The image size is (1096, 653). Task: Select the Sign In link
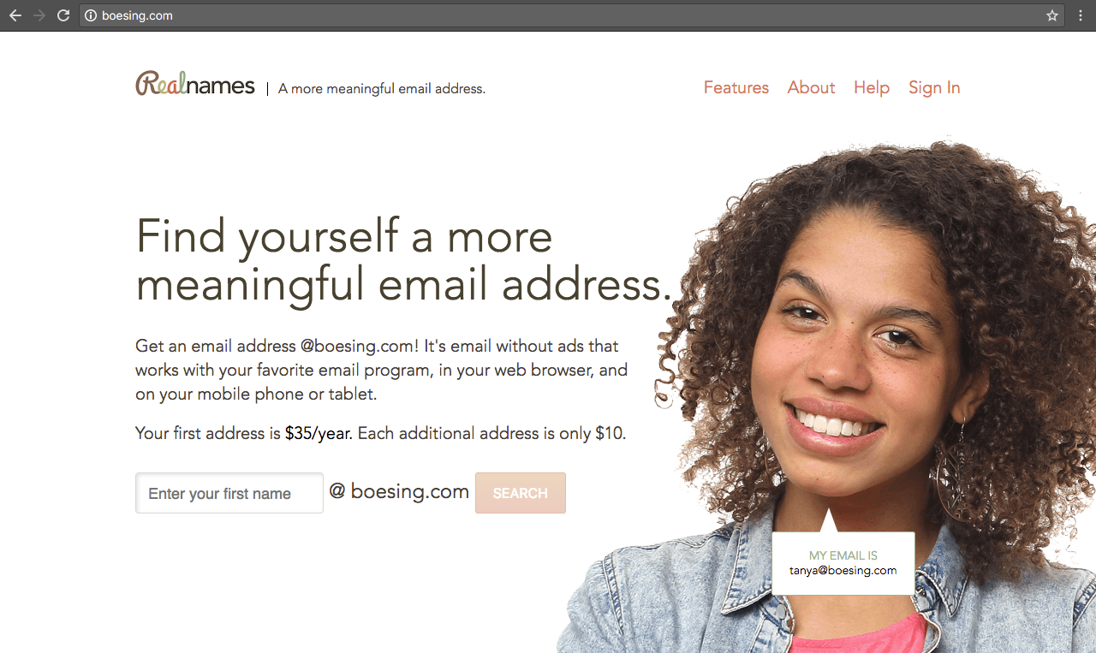click(x=934, y=88)
